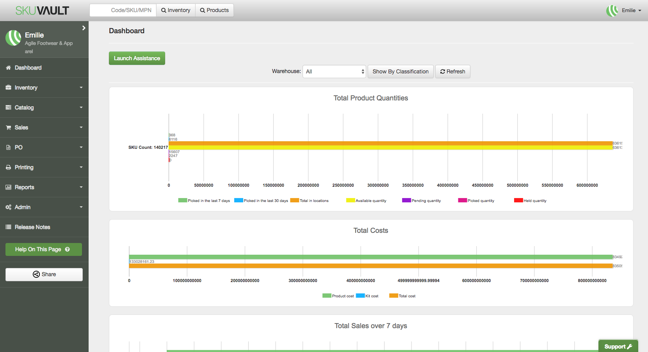This screenshot has width=648, height=352.
Task: Click the 'Total Product Quantities' chart title
Action: tap(371, 98)
